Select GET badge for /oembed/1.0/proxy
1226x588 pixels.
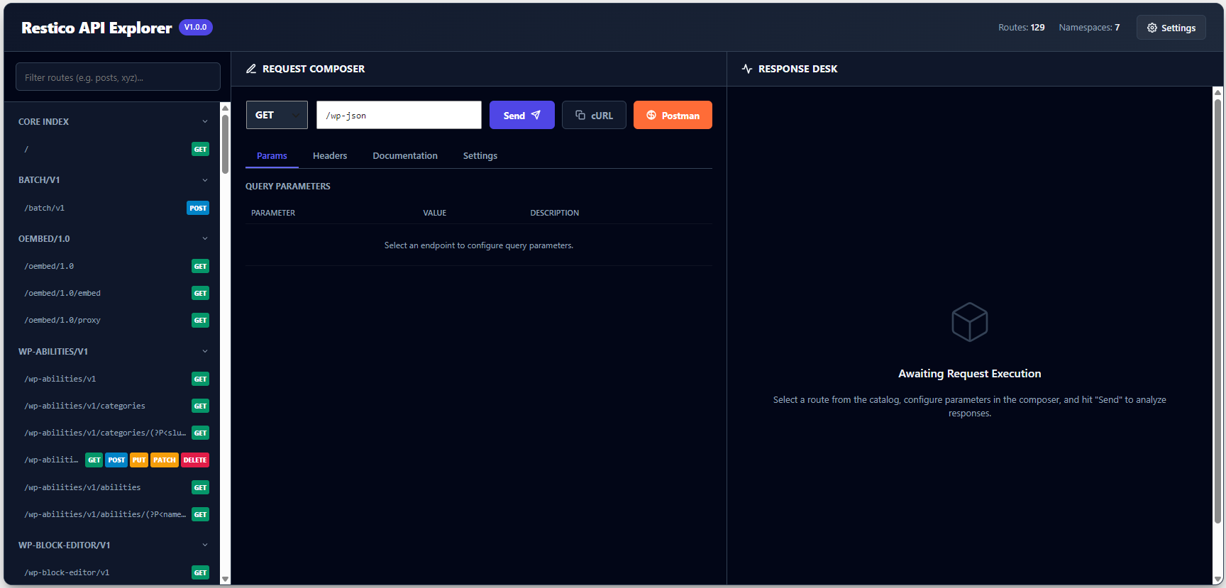point(201,320)
